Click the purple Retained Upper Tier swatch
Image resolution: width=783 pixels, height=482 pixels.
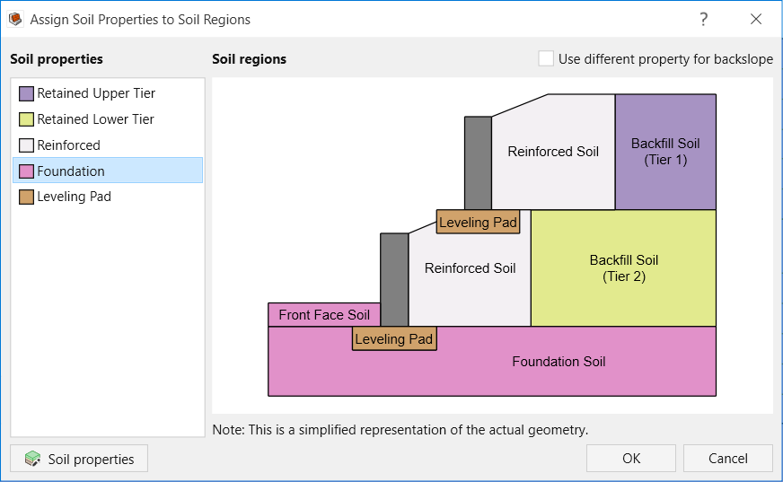26,93
